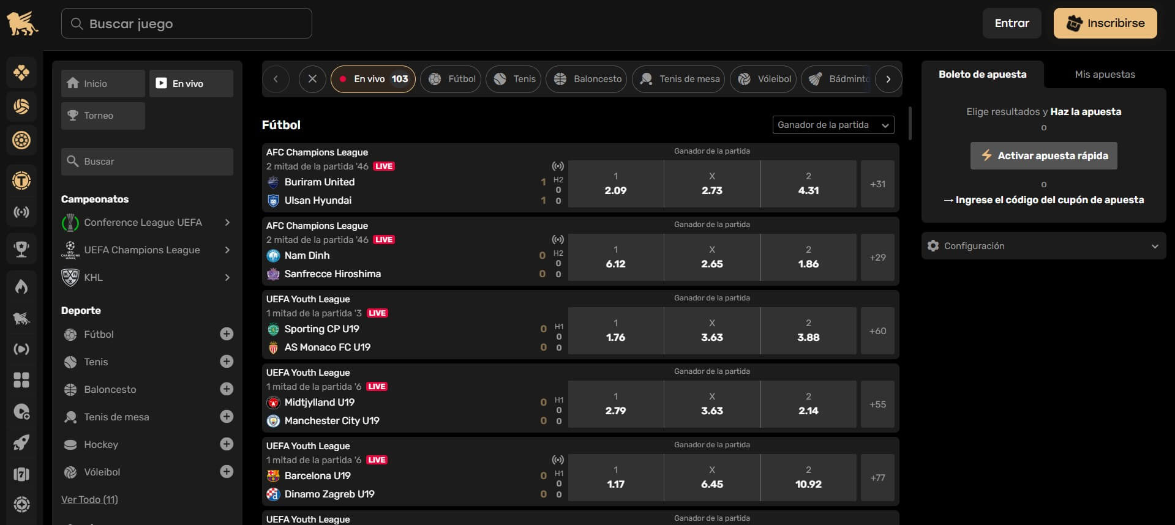Expand Fútbol with plus button
This screenshot has height=525, width=1175.
pyautogui.click(x=227, y=333)
